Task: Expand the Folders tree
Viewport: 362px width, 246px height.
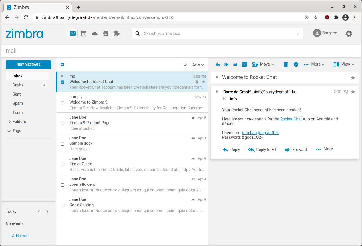Action: point(10,122)
